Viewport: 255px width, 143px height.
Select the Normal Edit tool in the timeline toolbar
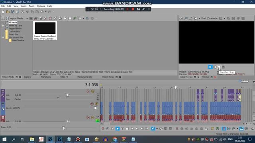153,129
